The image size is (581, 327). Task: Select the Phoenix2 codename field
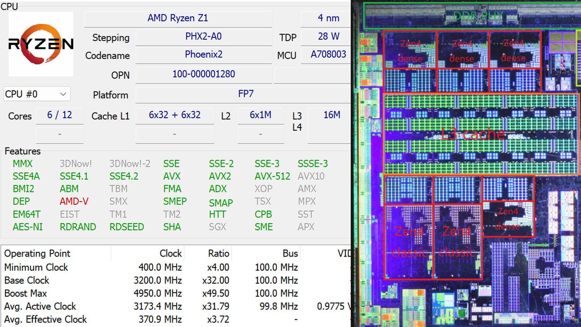click(x=203, y=54)
